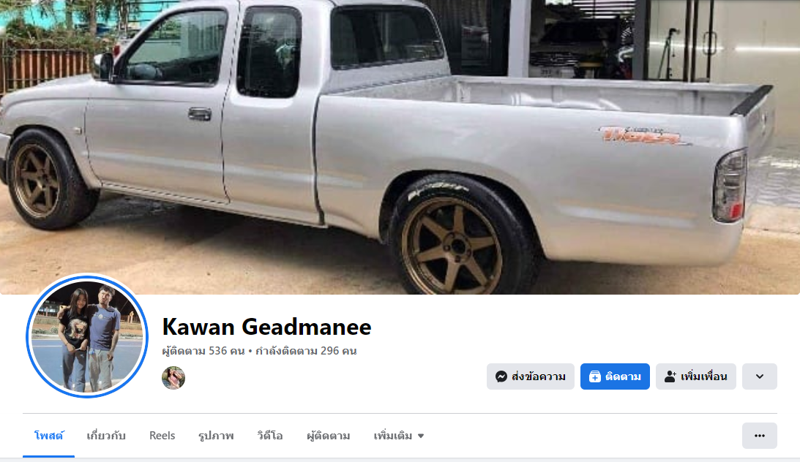
Task: Click the ส่งข้อความ message button
Action: [530, 376]
